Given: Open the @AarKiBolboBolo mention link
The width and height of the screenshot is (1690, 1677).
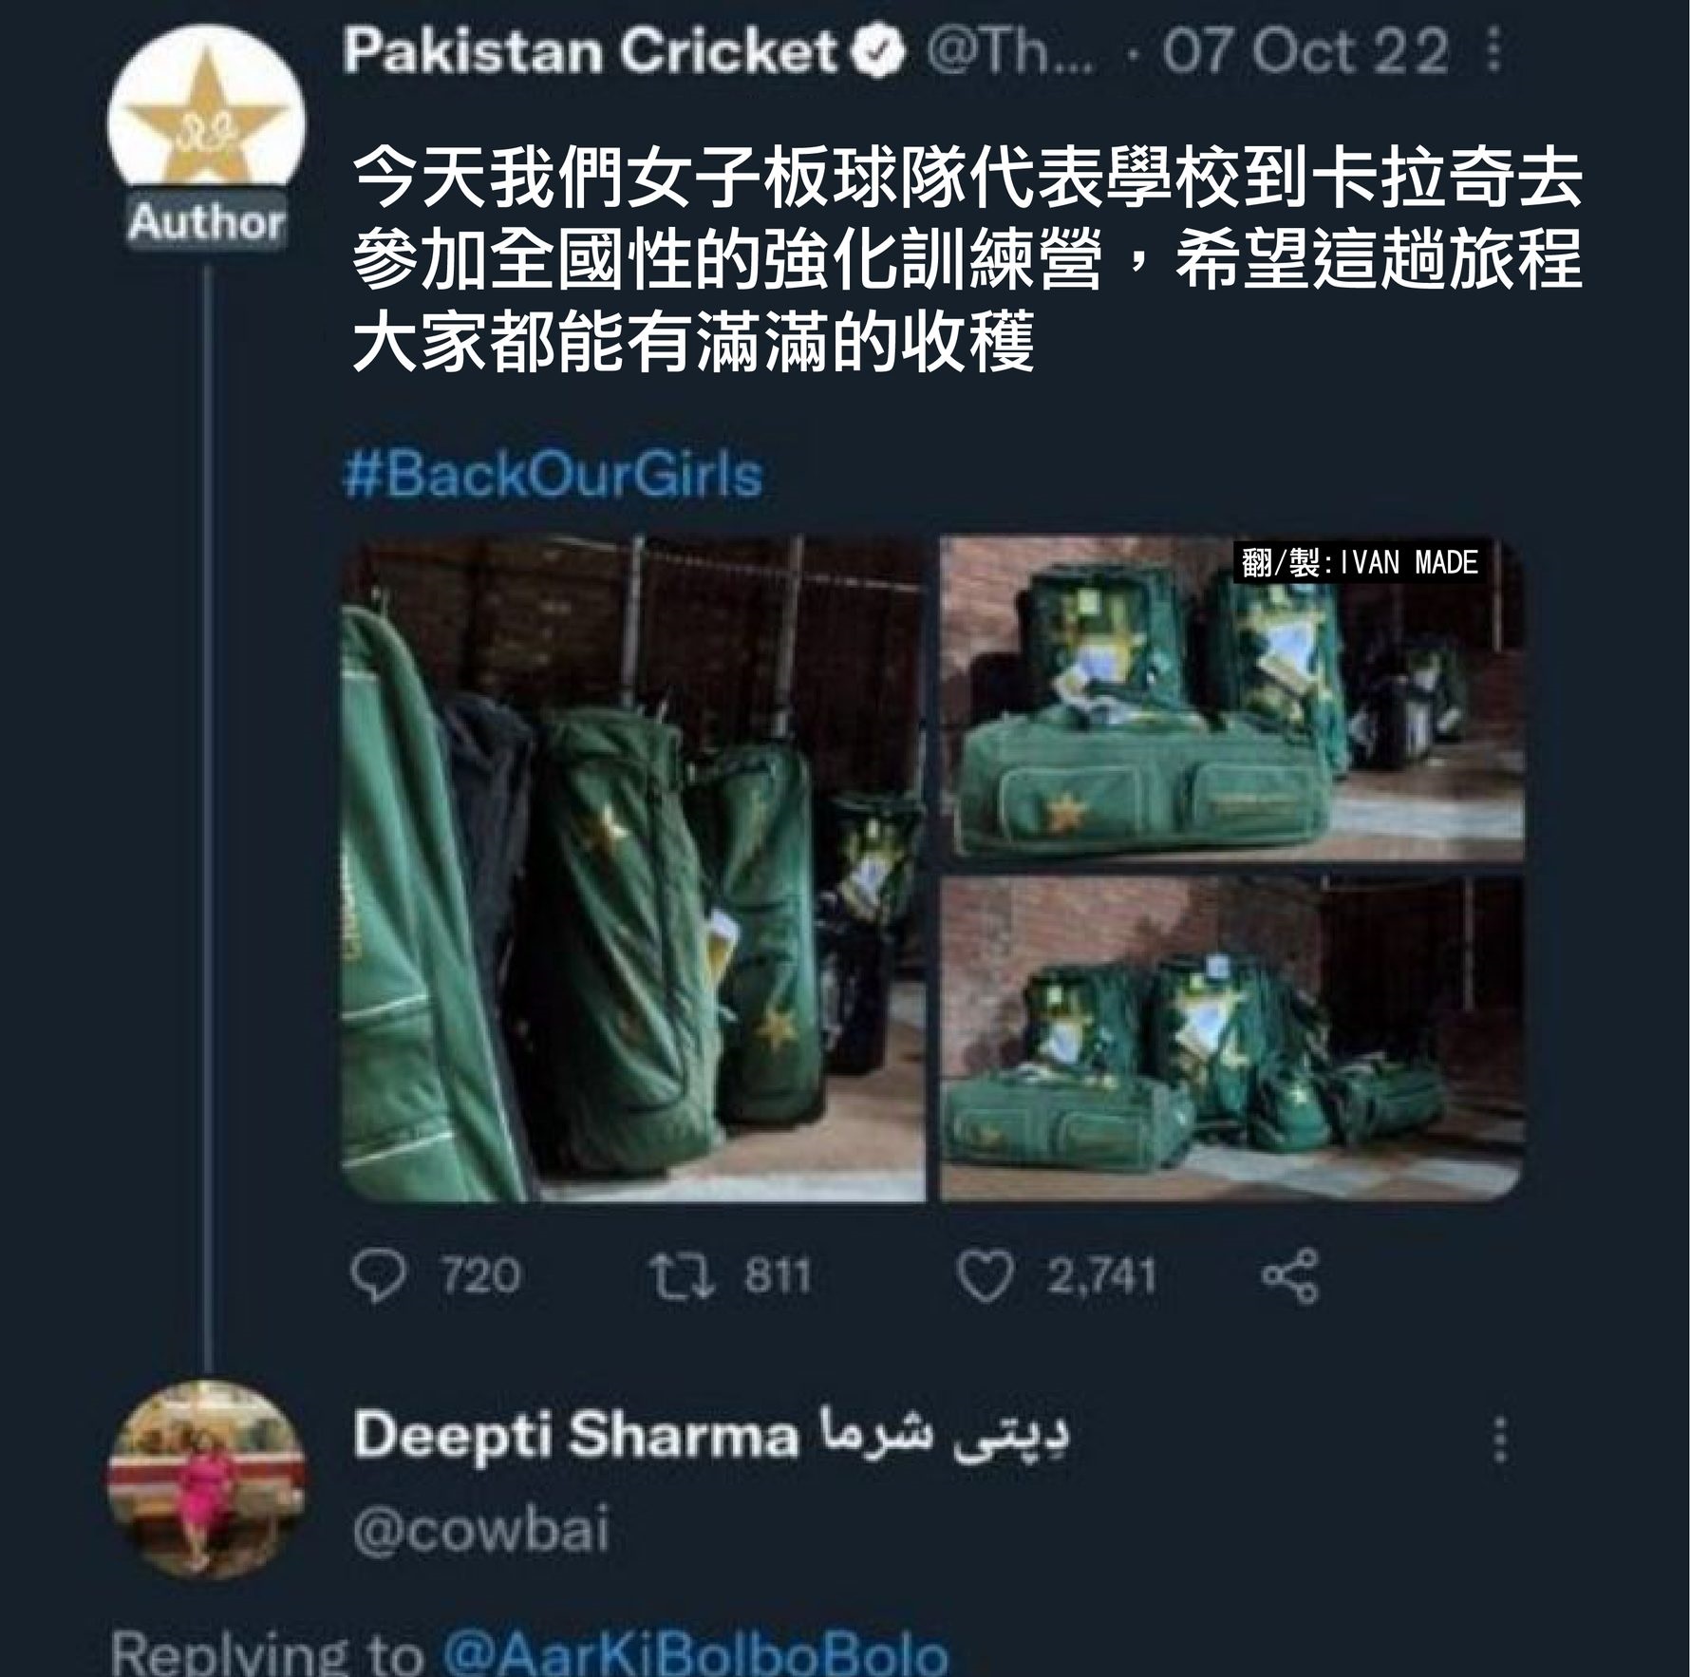Looking at the screenshot, I should coord(696,1653).
